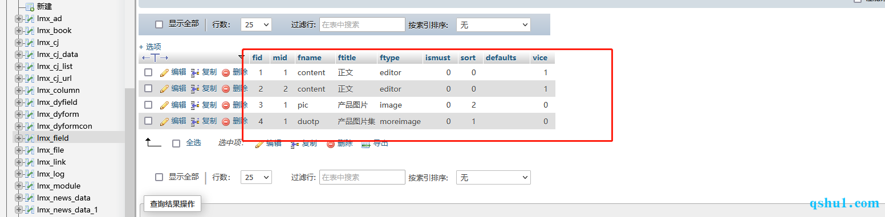
Task: Select lmx_cj_list in the table tree
Action: [x=55, y=67]
